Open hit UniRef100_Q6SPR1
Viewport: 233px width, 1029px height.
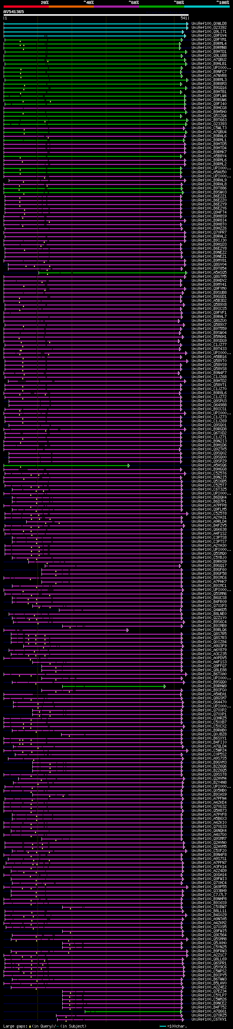(209, 963)
